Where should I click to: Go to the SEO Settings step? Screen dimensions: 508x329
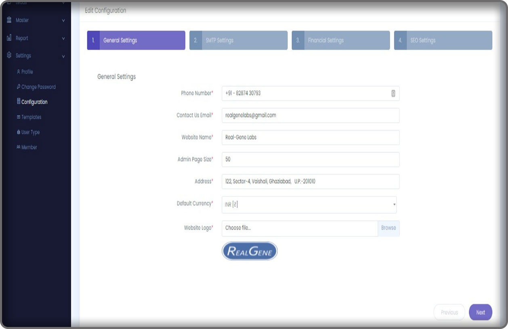(443, 40)
